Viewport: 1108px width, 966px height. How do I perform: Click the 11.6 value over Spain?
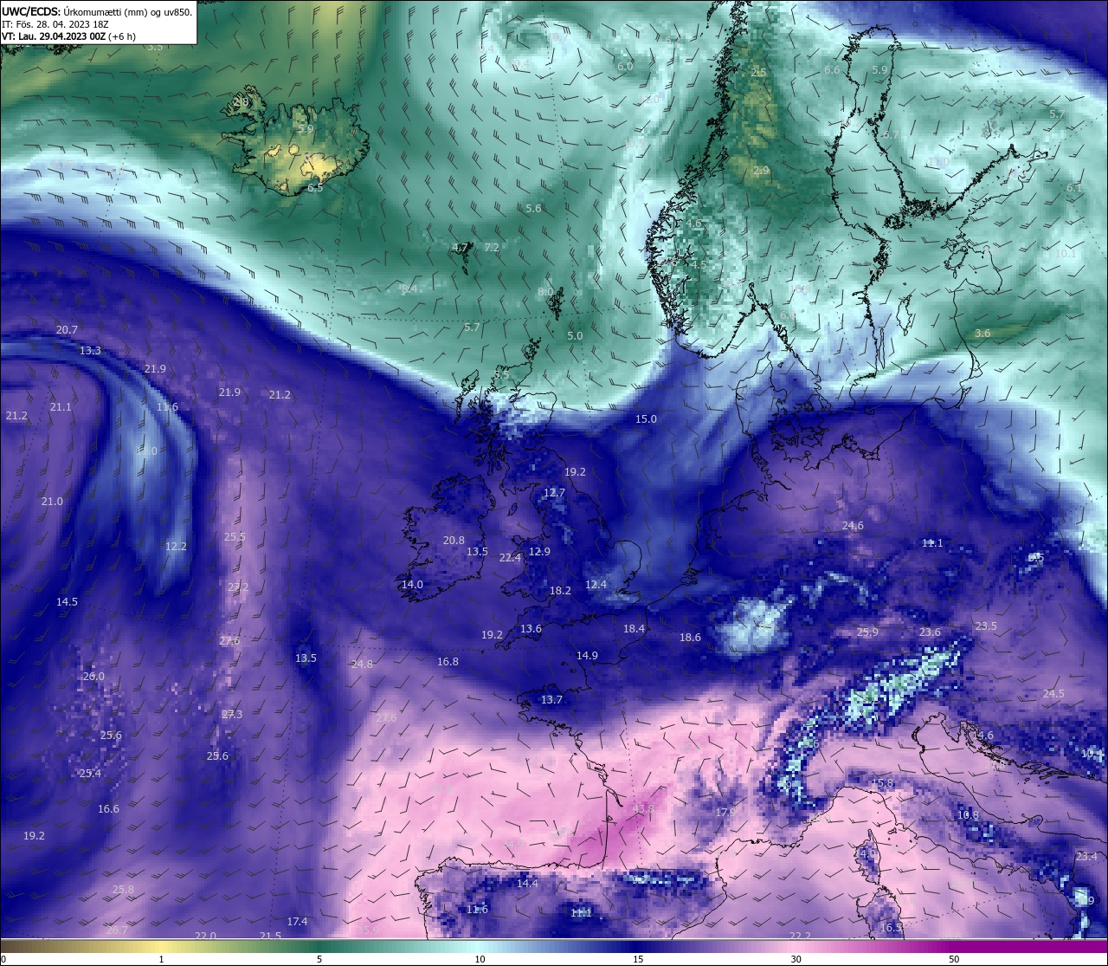(x=477, y=909)
